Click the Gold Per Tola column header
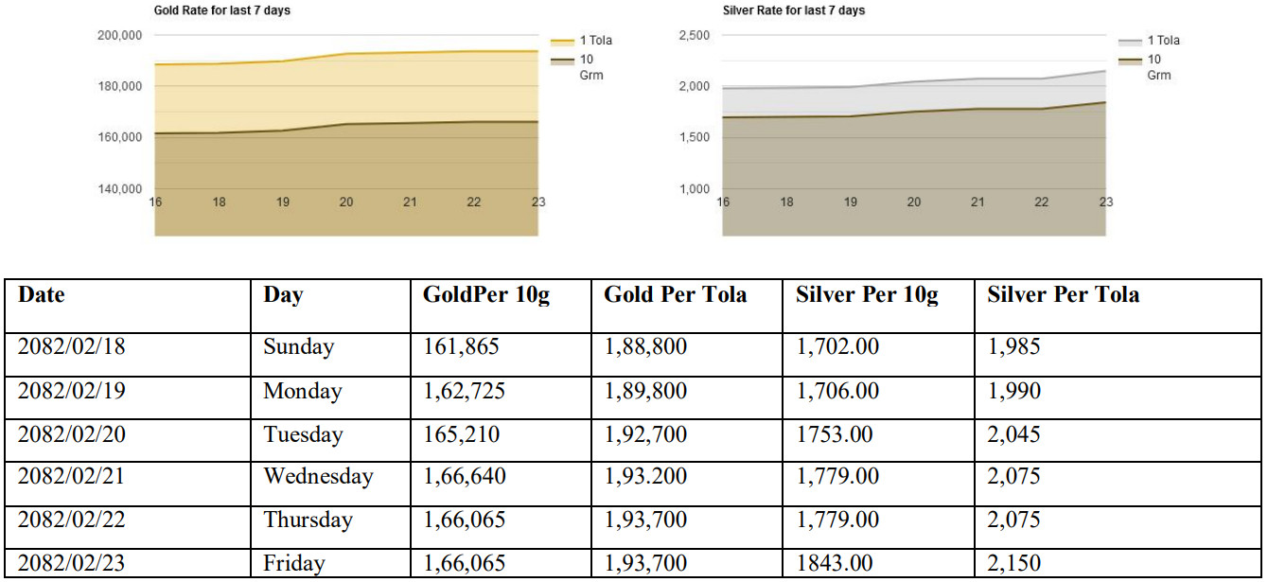Screen dimensions: 1268x582 [675, 295]
